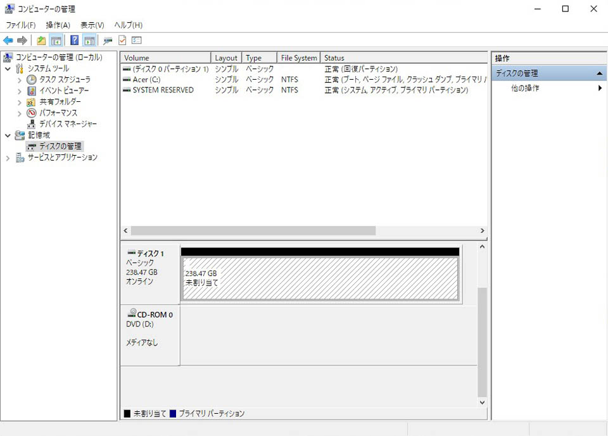This screenshot has height=436, width=608.
Task: Expand the タスク スケジューラ tree node
Action: [19, 79]
